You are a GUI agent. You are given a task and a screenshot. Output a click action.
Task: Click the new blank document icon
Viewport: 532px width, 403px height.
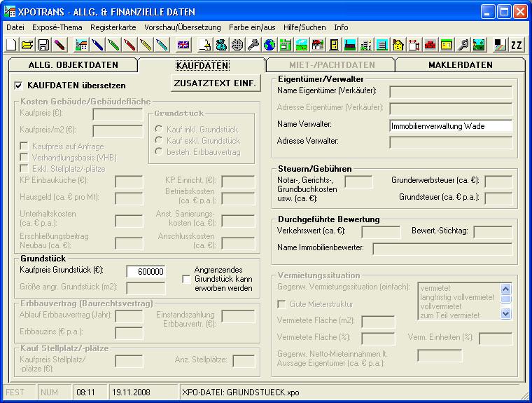[11, 45]
